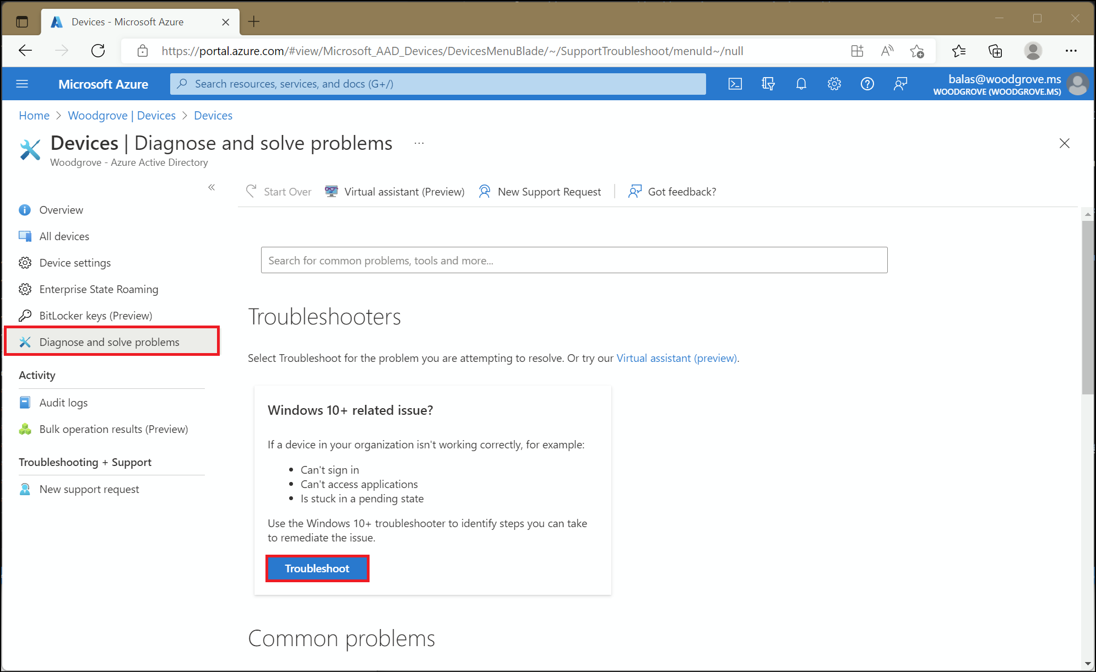Close the Devices - Microsoft Azure tab
Screen dimensions: 1096x672
(x=225, y=22)
